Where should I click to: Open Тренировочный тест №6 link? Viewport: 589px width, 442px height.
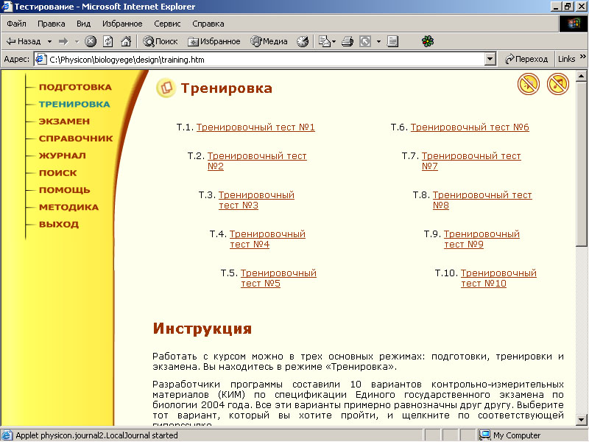tap(470, 127)
